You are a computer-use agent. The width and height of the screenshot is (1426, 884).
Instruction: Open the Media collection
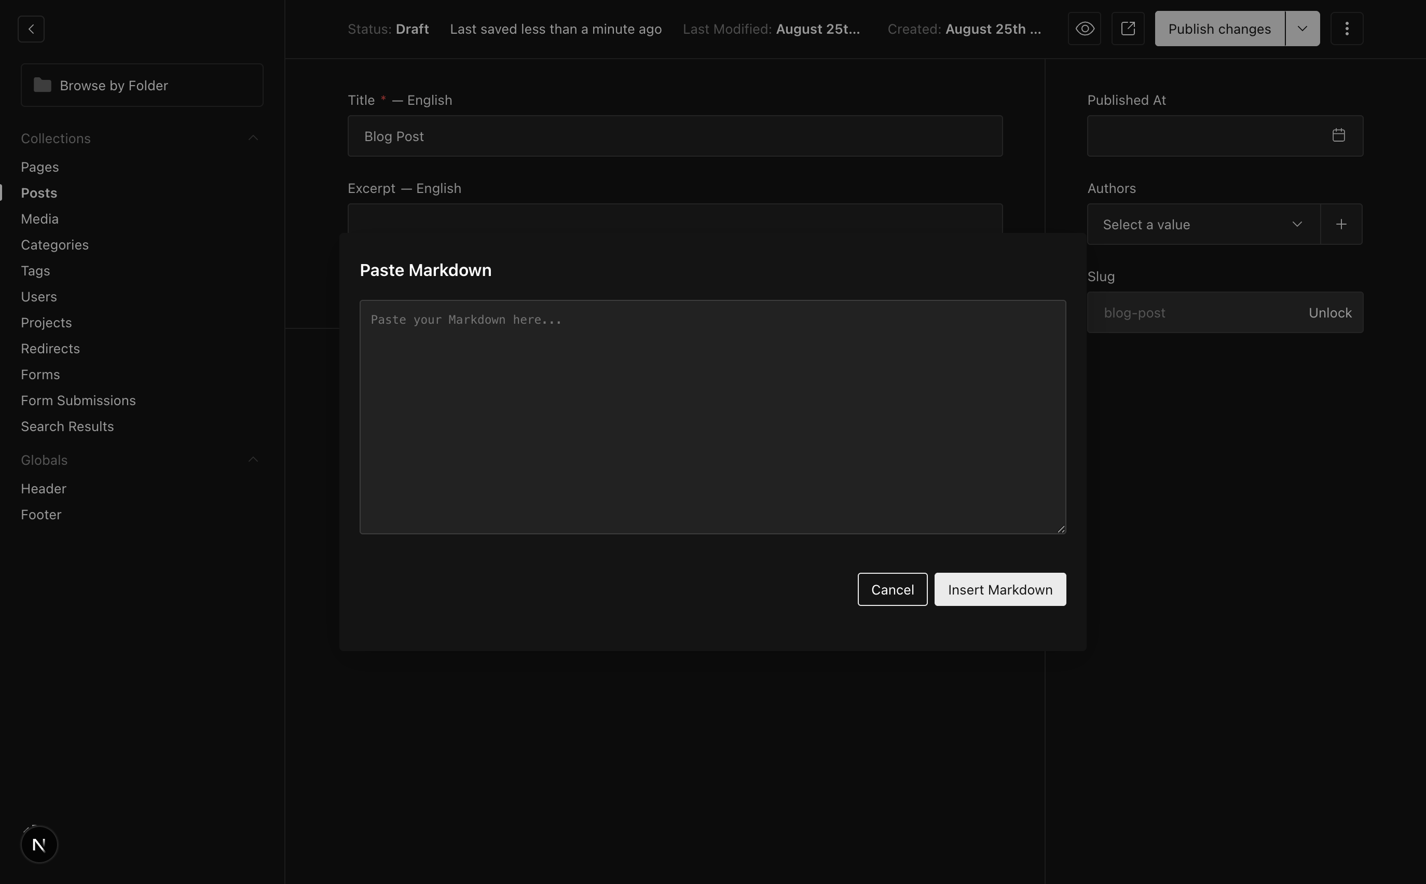click(x=40, y=218)
